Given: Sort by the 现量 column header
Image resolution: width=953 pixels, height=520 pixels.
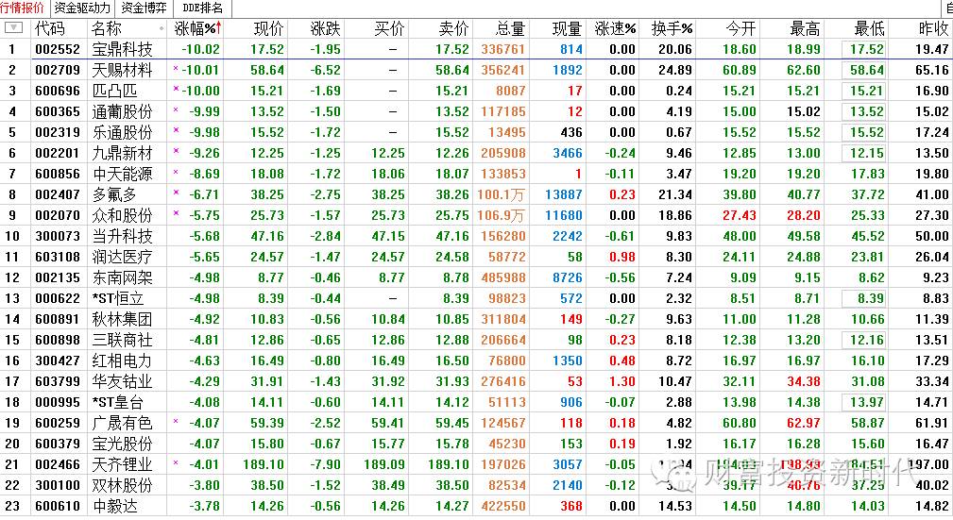Looking at the screenshot, I should click(x=567, y=28).
